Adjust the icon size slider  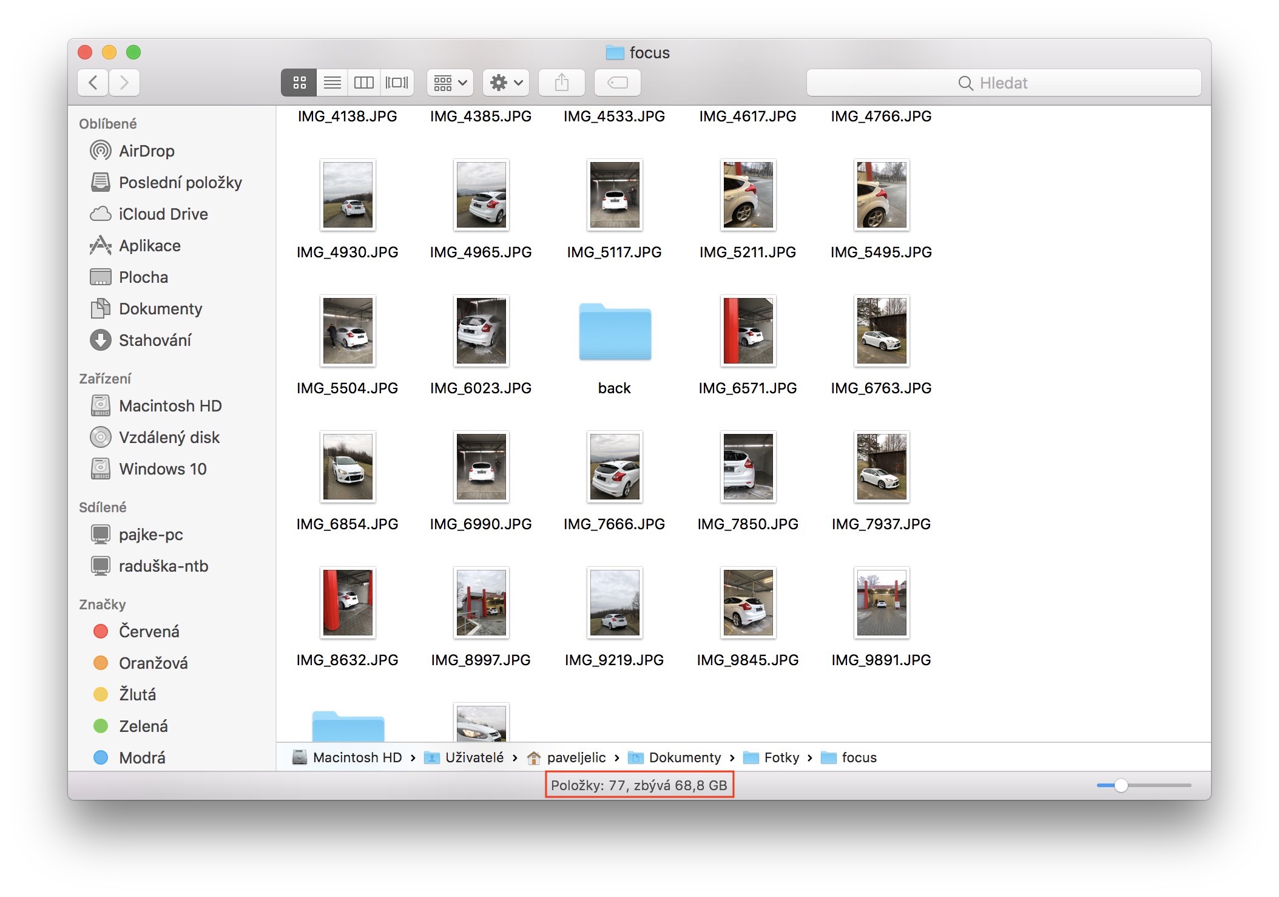1121,785
